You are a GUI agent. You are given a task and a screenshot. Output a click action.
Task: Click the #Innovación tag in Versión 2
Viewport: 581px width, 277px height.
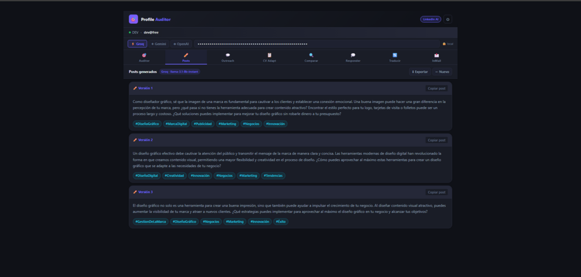point(200,176)
